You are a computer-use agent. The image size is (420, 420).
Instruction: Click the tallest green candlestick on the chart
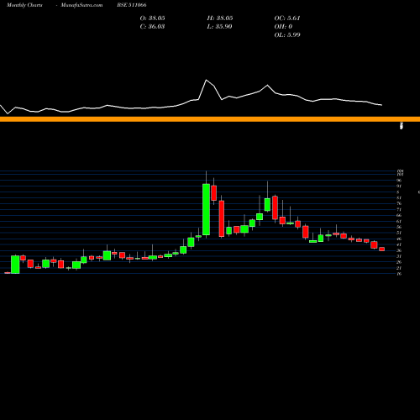pyautogui.click(x=206, y=209)
